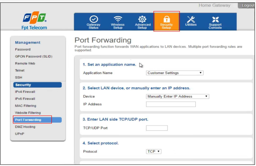Open the Utilities tools icon

tap(191, 19)
